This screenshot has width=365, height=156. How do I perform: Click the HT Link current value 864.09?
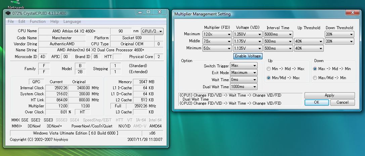point(57,100)
